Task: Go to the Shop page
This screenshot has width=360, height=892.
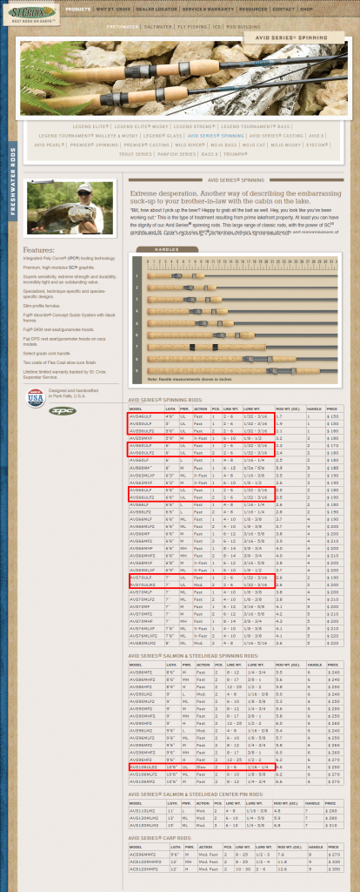Action: pos(306,10)
